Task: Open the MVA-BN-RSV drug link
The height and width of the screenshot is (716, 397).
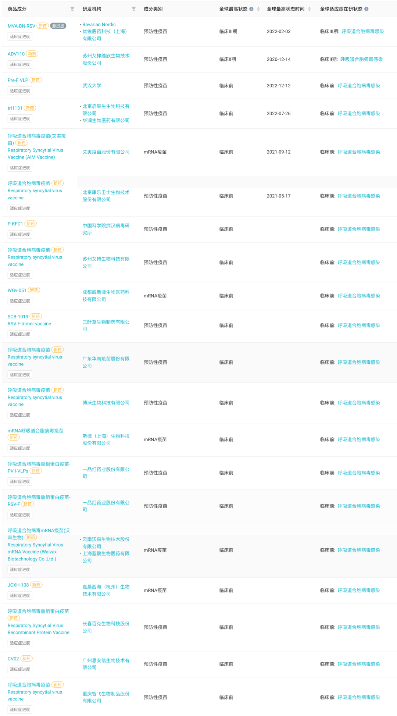Action: pyautogui.click(x=21, y=26)
